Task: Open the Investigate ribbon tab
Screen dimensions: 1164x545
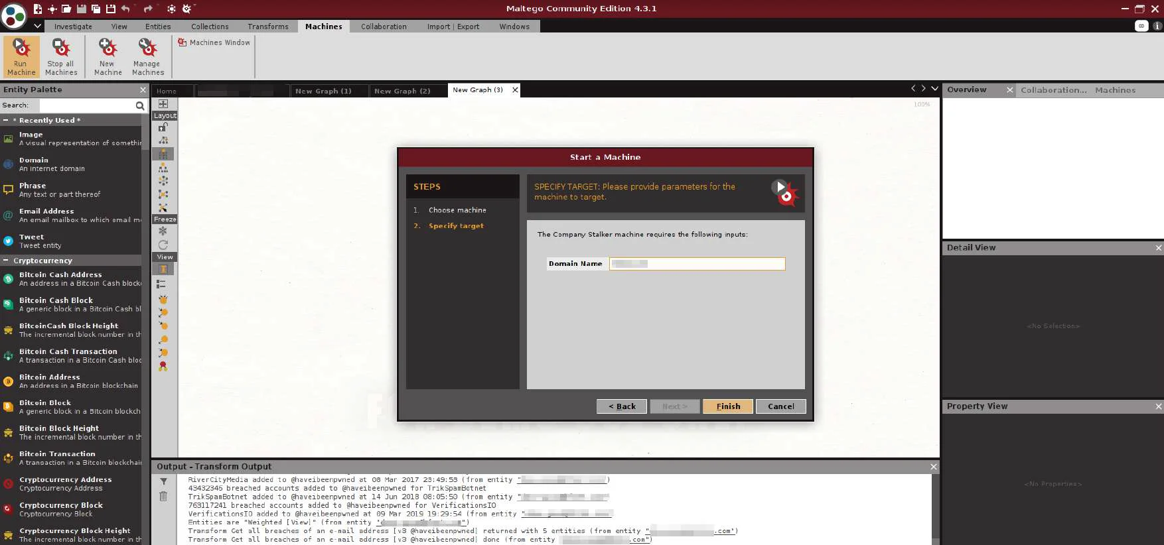Action: 73,27
